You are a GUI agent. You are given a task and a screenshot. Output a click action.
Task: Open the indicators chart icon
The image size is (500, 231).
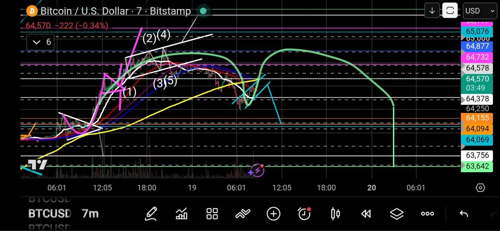click(x=182, y=214)
